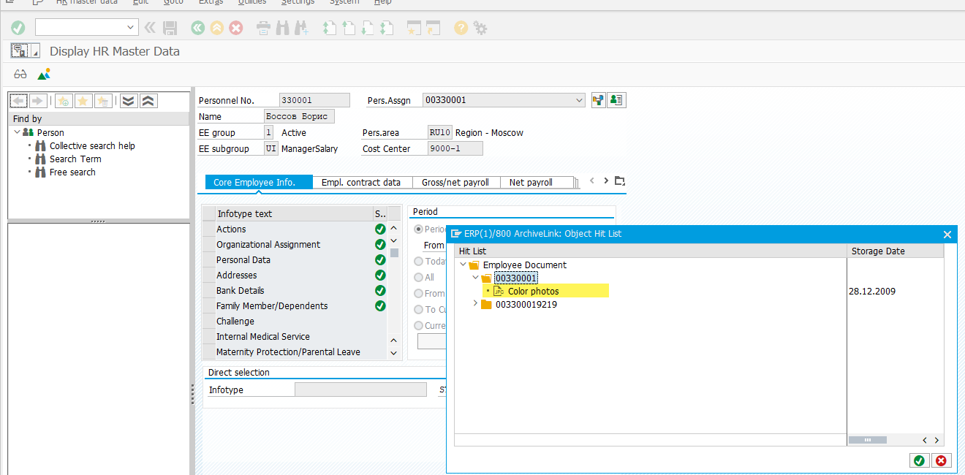This screenshot has width=965, height=475.
Task: Click Collective search help
Action: tap(92, 146)
